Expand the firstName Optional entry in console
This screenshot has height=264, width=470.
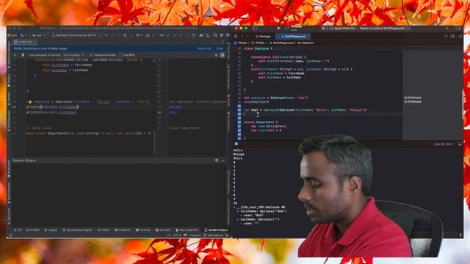point(238,211)
